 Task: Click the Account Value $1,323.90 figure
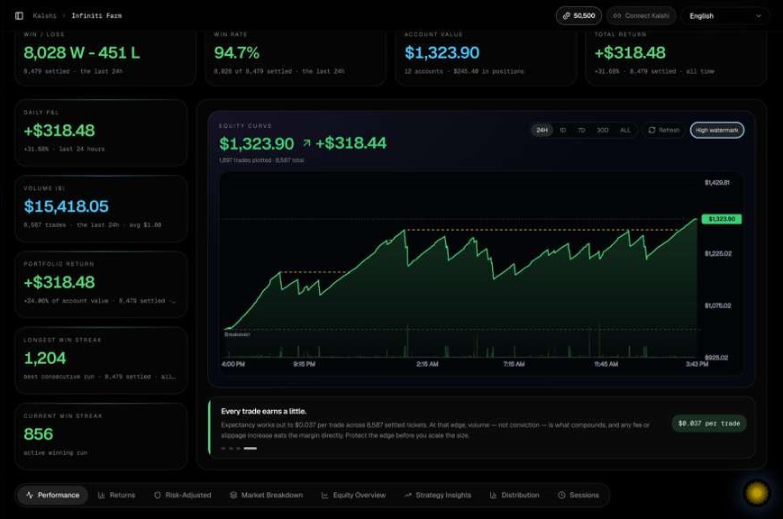442,53
